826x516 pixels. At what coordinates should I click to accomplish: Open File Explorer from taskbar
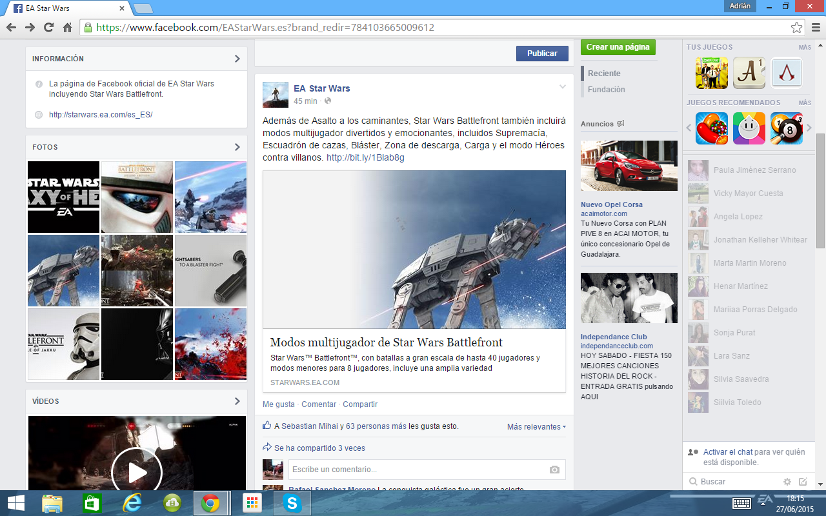tap(52, 503)
